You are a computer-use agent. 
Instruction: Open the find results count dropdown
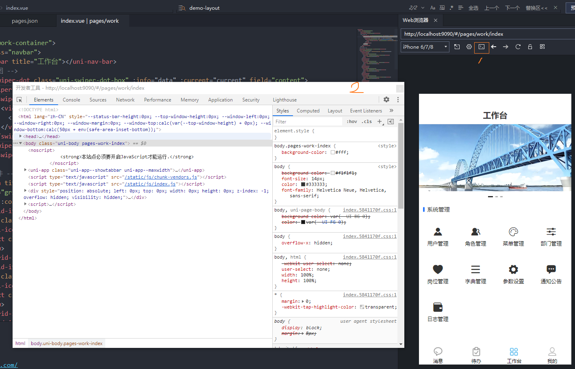(x=423, y=8)
